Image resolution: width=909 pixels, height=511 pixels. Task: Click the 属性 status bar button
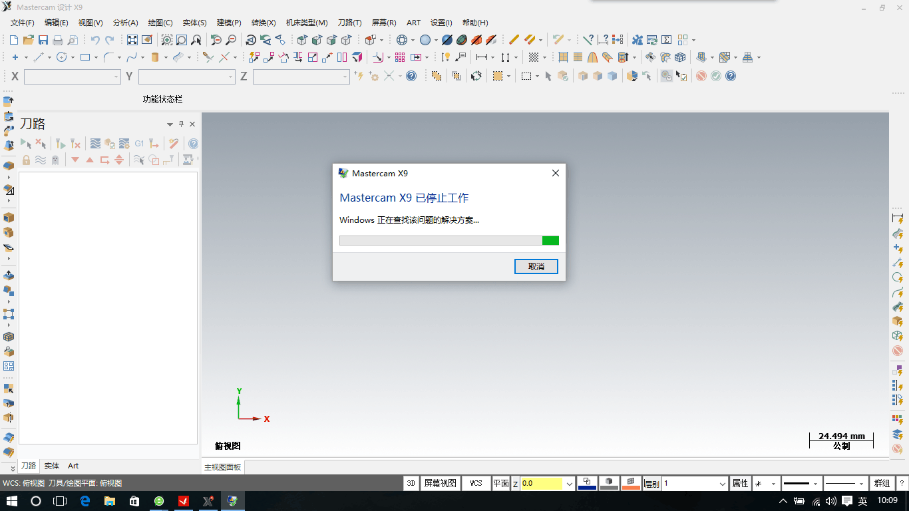pyautogui.click(x=740, y=484)
